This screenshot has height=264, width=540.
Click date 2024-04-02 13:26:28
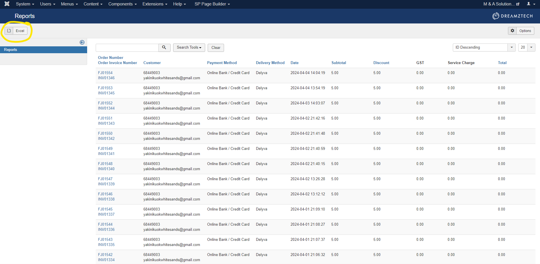(308, 179)
